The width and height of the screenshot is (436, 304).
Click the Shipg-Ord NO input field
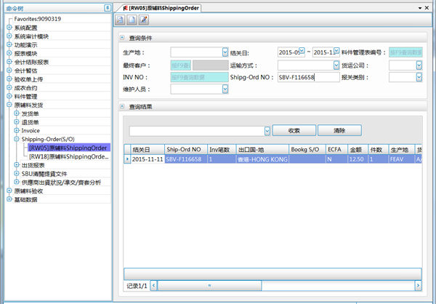click(307, 76)
